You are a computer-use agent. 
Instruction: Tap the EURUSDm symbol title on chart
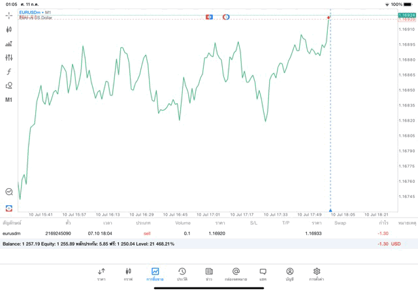coord(31,12)
